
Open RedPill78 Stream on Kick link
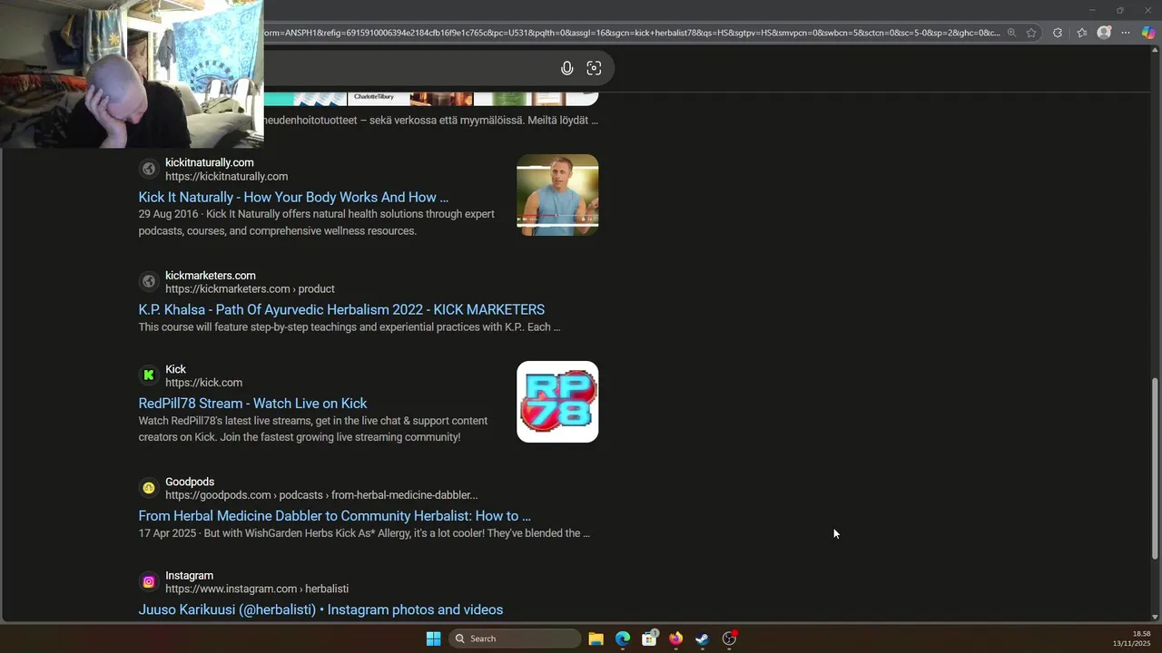pos(252,404)
